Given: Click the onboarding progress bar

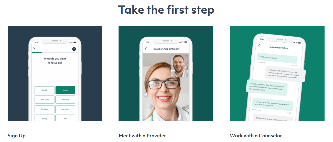Looking at the screenshot, I should [55, 52].
